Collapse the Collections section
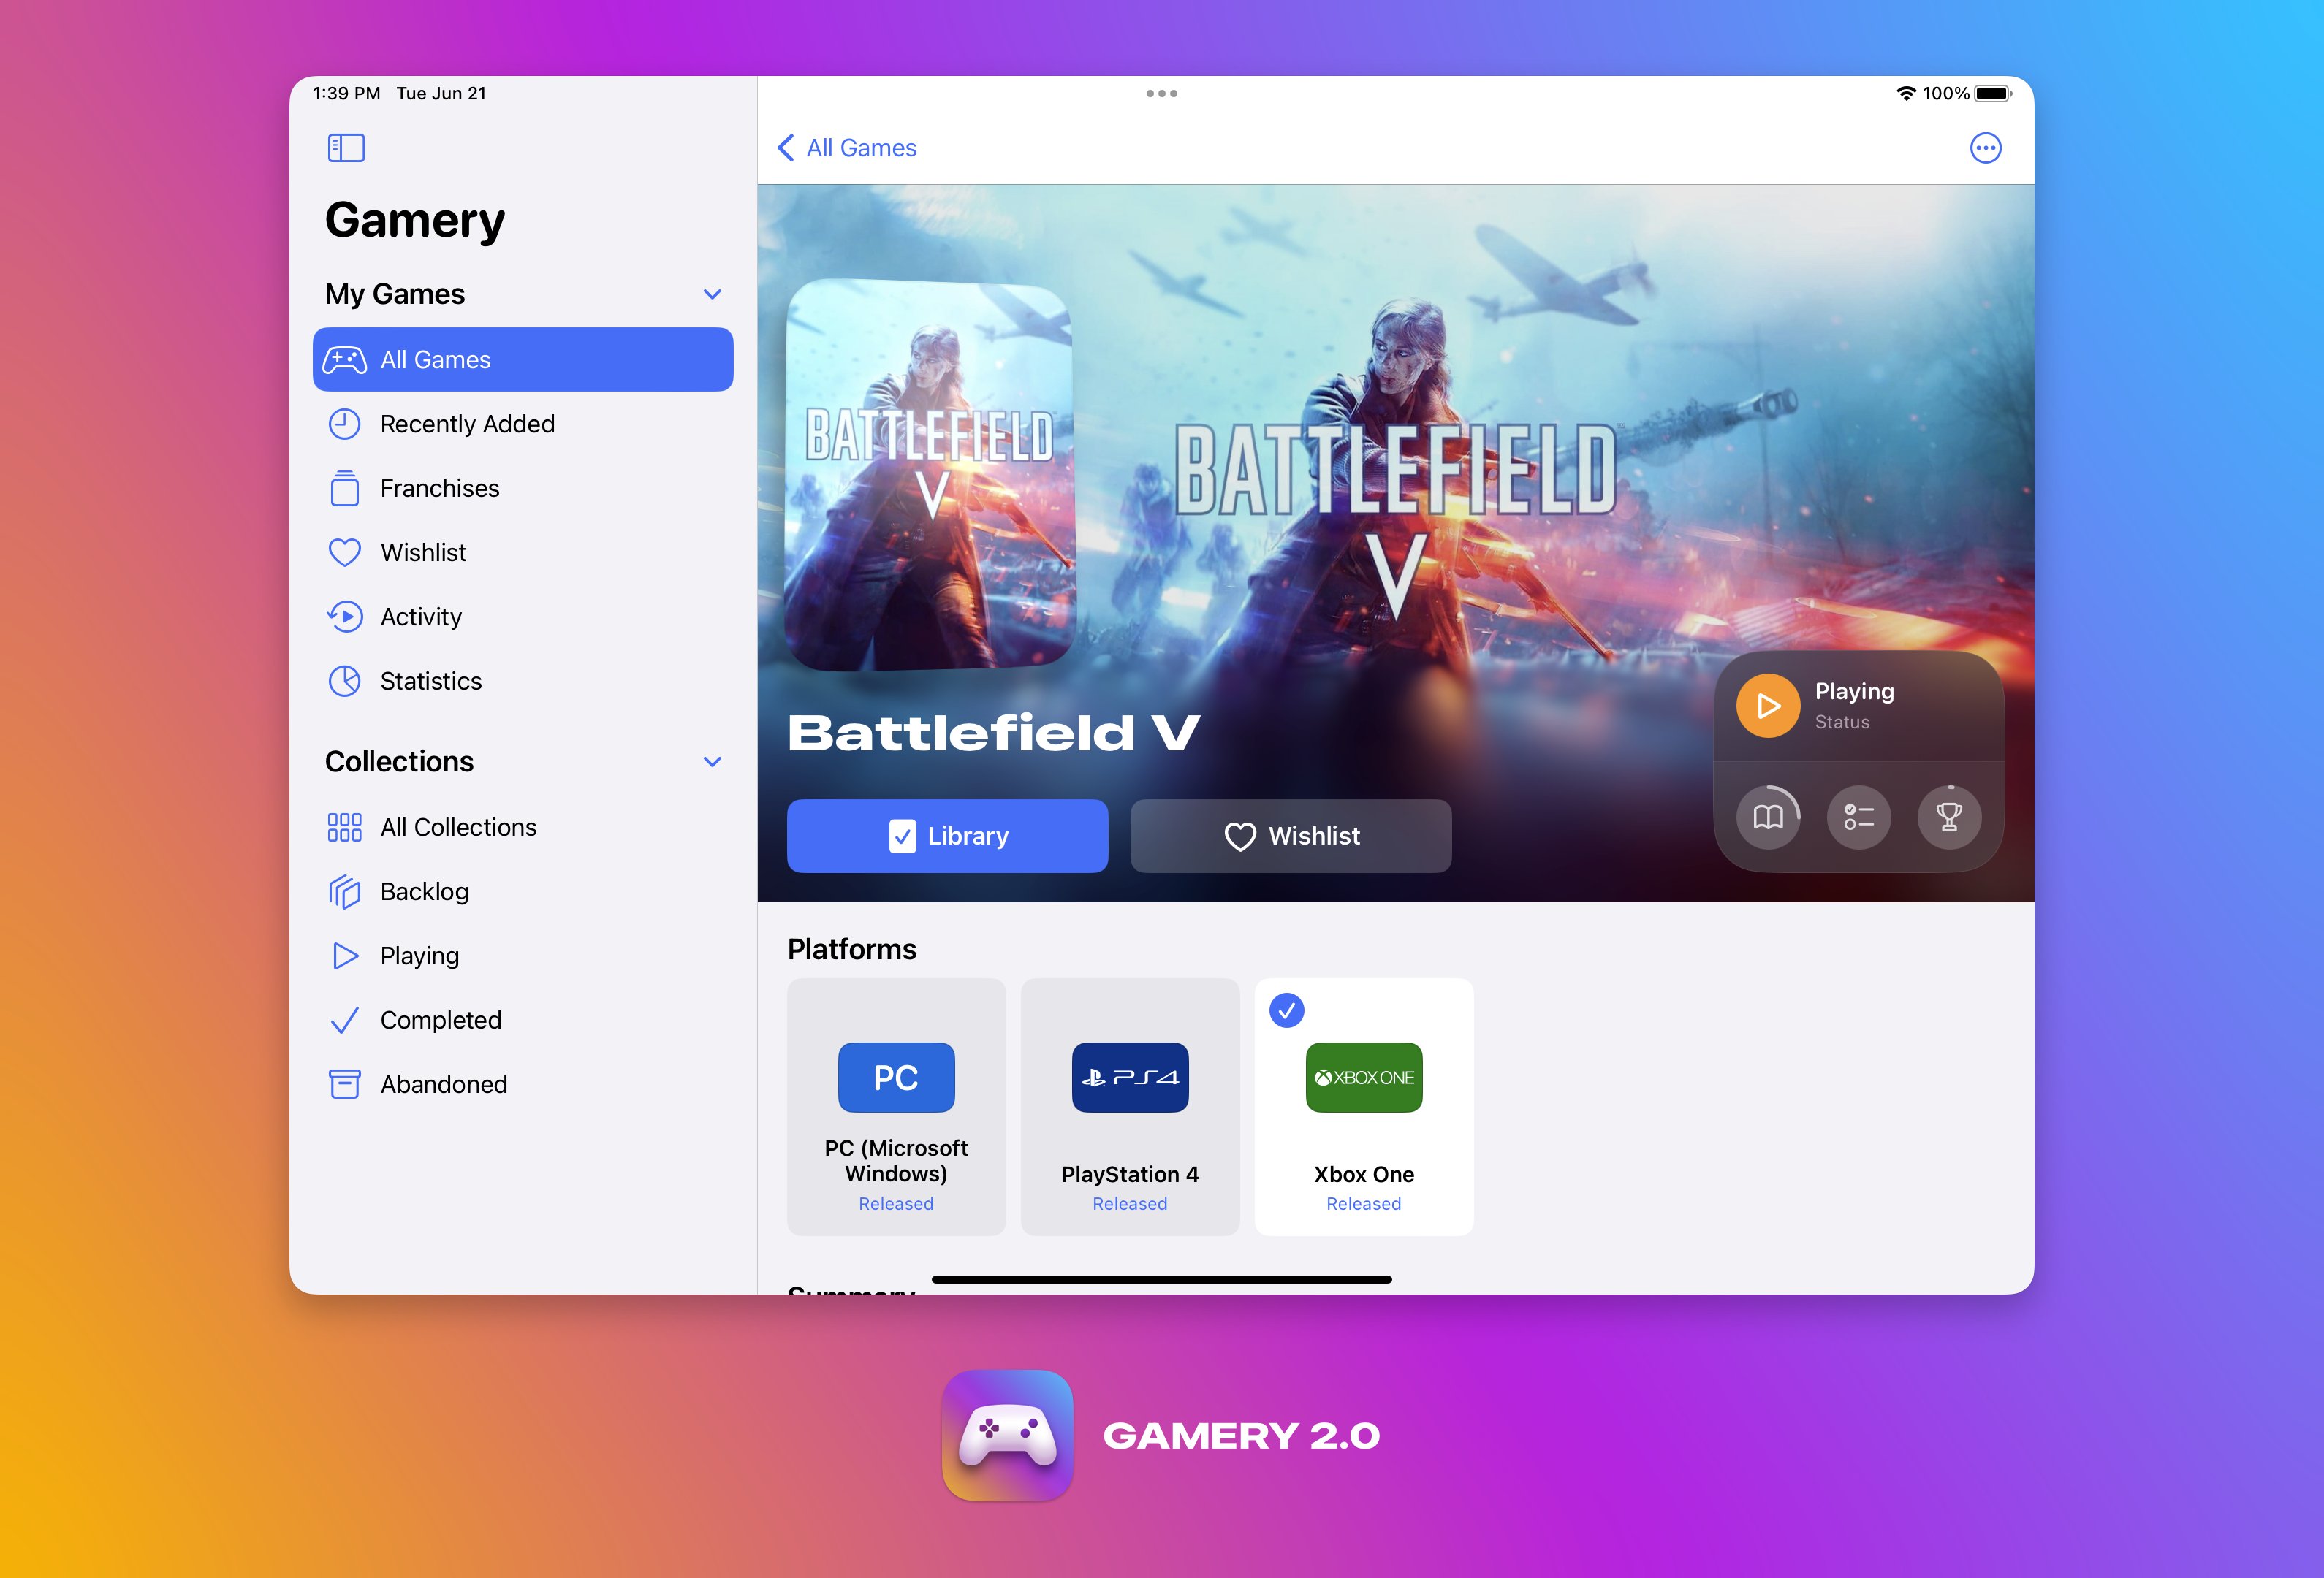The image size is (2324, 1578). coord(712,761)
